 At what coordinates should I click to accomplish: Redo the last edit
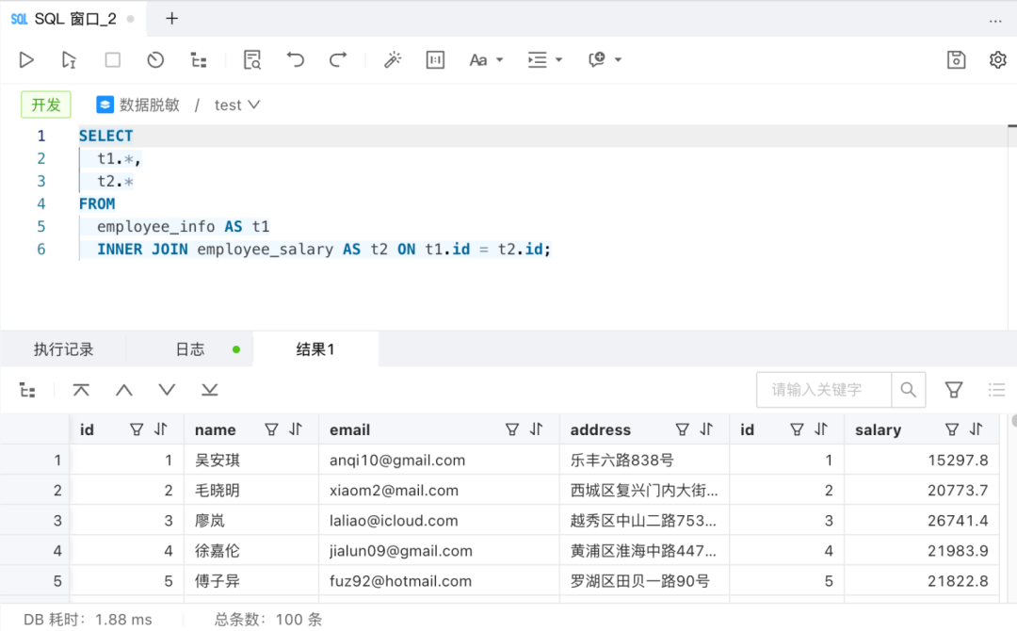click(x=338, y=60)
